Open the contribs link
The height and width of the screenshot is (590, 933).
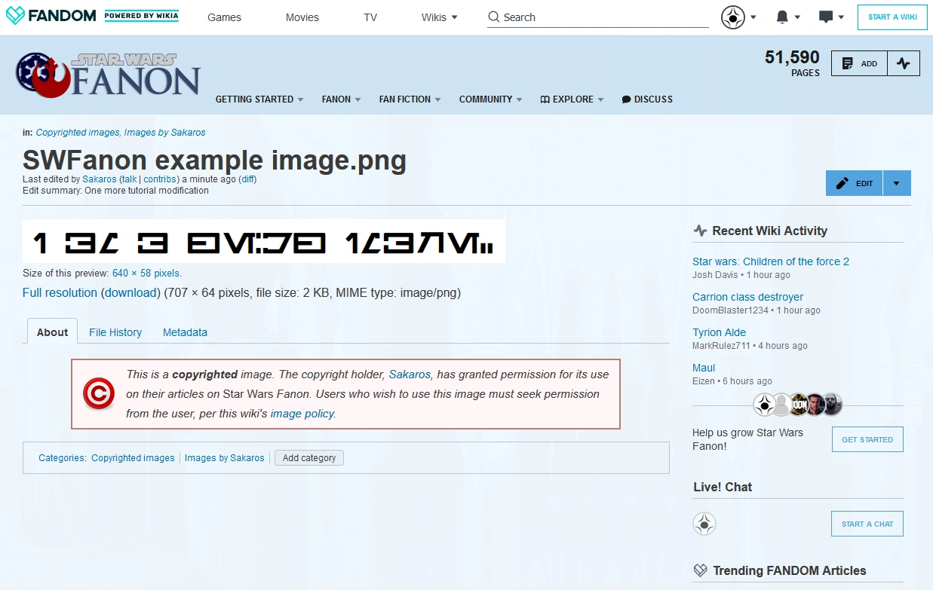pyautogui.click(x=159, y=179)
